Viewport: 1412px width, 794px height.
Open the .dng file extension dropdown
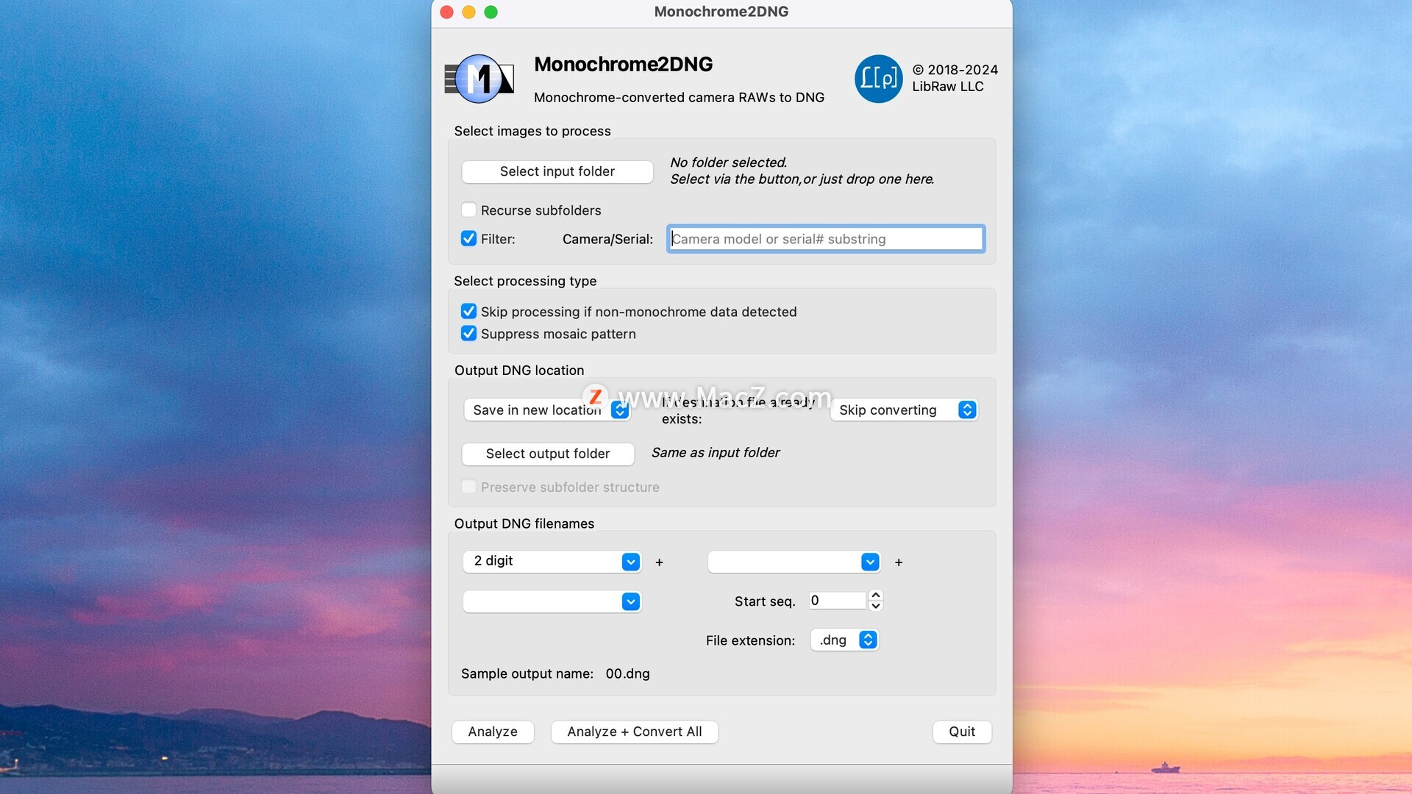(844, 640)
